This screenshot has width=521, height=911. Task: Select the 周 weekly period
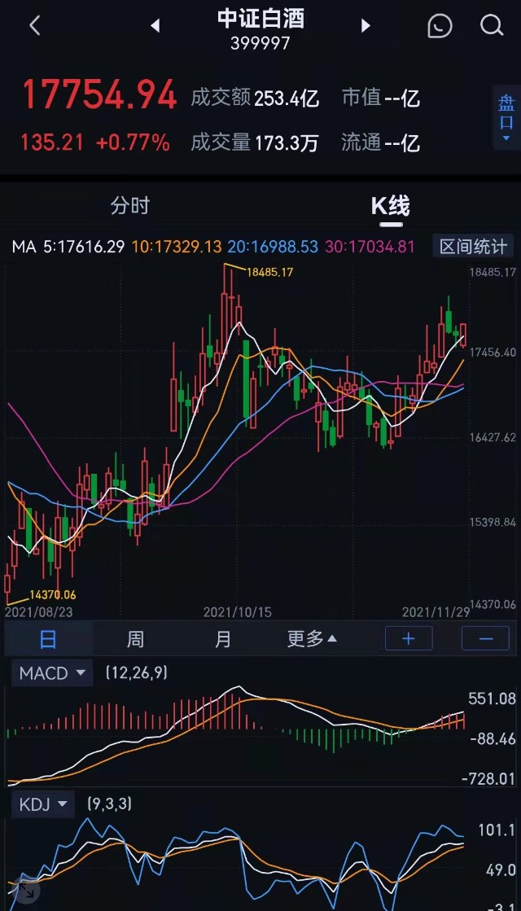tap(135, 638)
